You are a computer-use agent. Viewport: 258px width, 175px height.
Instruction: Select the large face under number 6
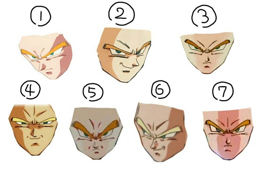161,132
